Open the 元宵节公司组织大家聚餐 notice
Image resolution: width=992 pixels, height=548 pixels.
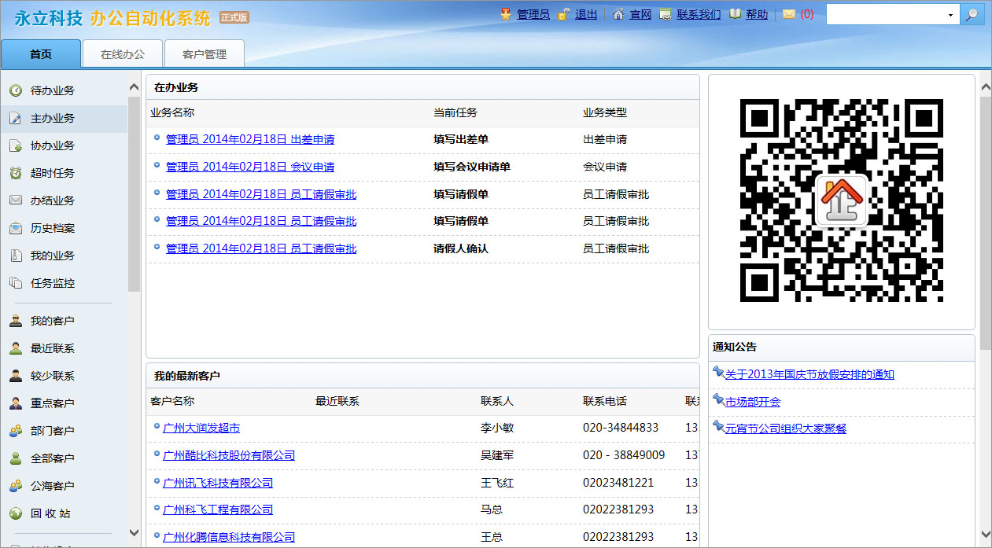coord(786,428)
